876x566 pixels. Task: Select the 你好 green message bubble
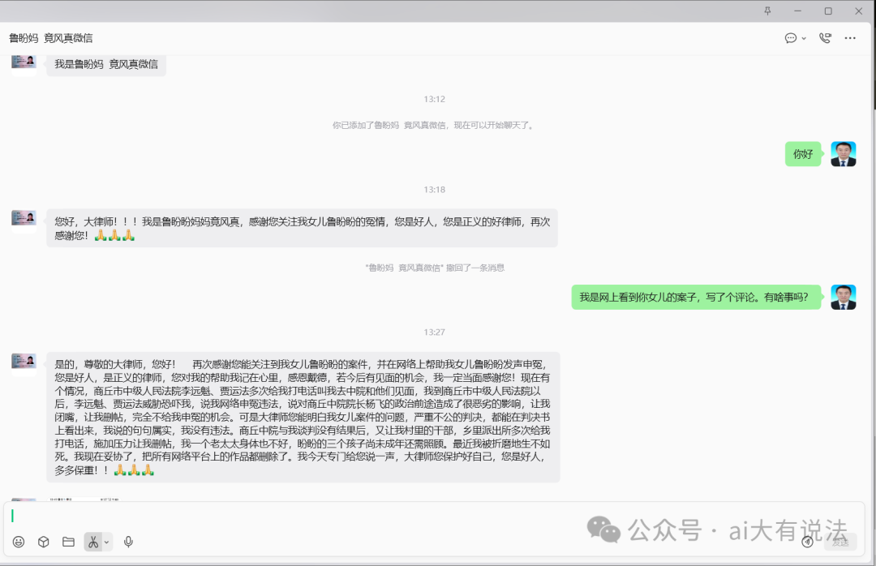(803, 154)
